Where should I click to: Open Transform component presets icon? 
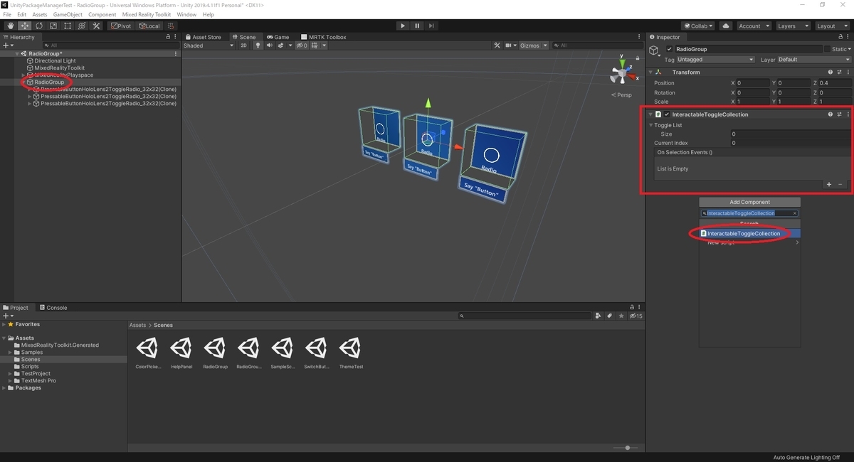839,72
